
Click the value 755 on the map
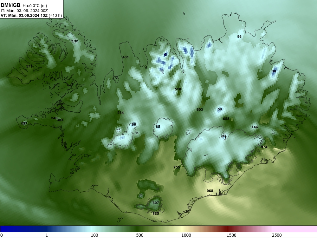click(x=177, y=167)
